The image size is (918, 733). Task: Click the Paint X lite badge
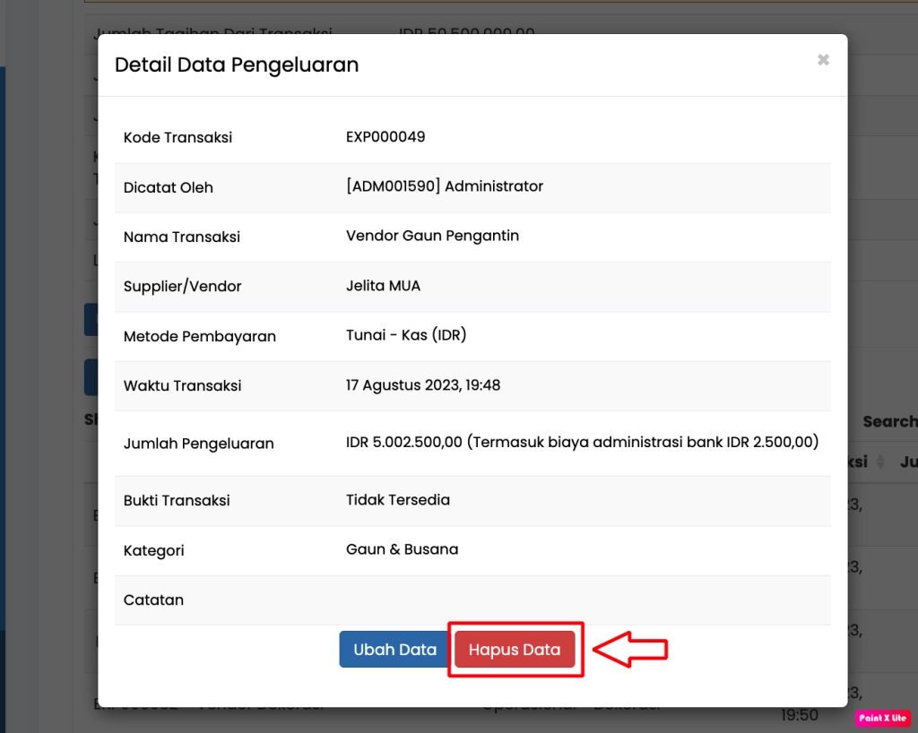(x=883, y=718)
